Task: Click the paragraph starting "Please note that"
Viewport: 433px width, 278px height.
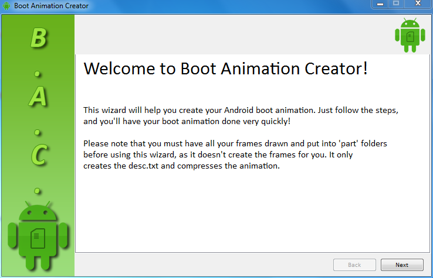Action: pyautogui.click(x=235, y=155)
